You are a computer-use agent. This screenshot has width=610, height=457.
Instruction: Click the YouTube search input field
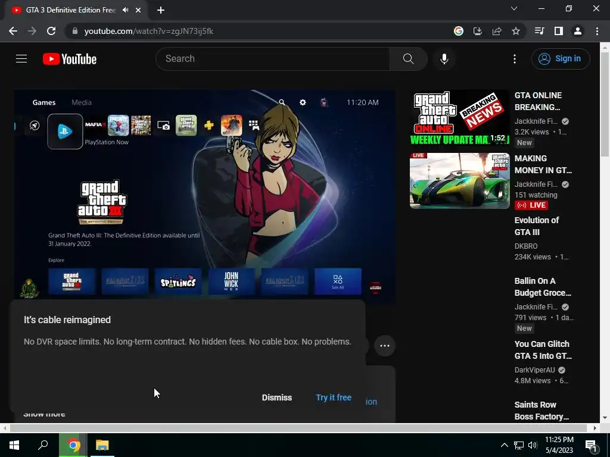pos(273,59)
